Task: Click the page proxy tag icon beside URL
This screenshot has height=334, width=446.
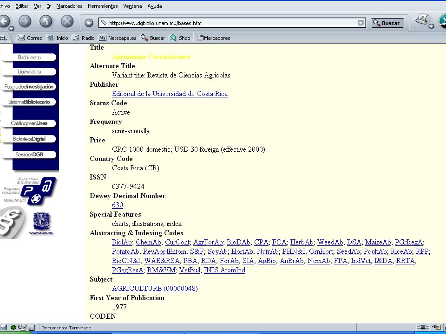Action: point(104,23)
